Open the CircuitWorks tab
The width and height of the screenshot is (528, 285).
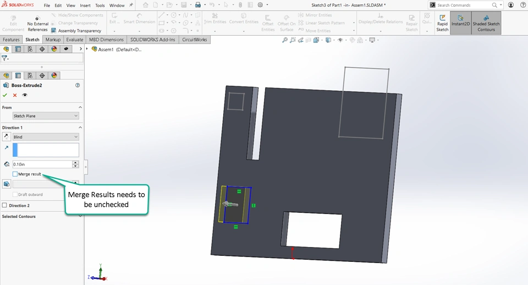[195, 40]
